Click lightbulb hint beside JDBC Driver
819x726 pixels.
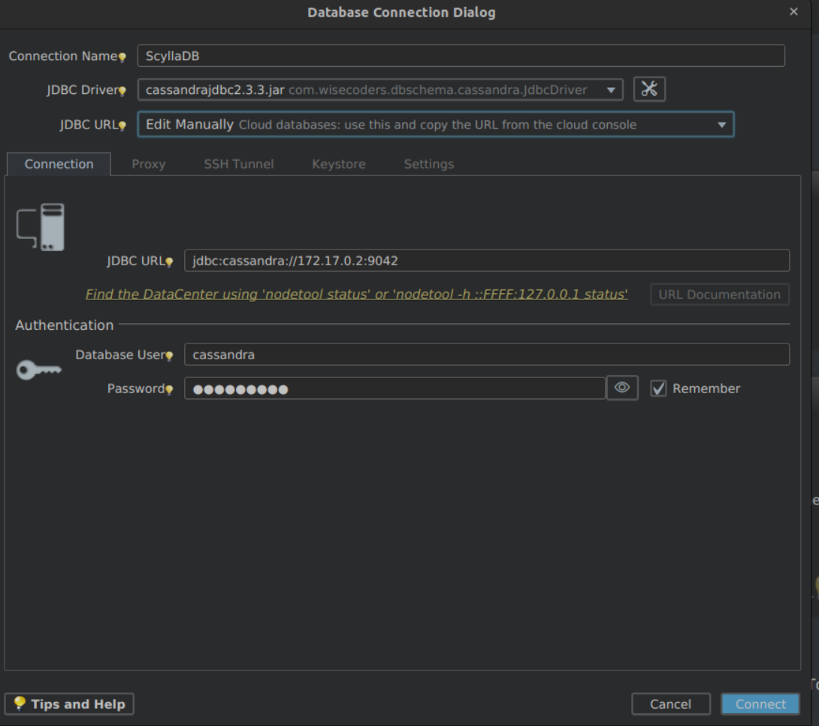tap(122, 91)
